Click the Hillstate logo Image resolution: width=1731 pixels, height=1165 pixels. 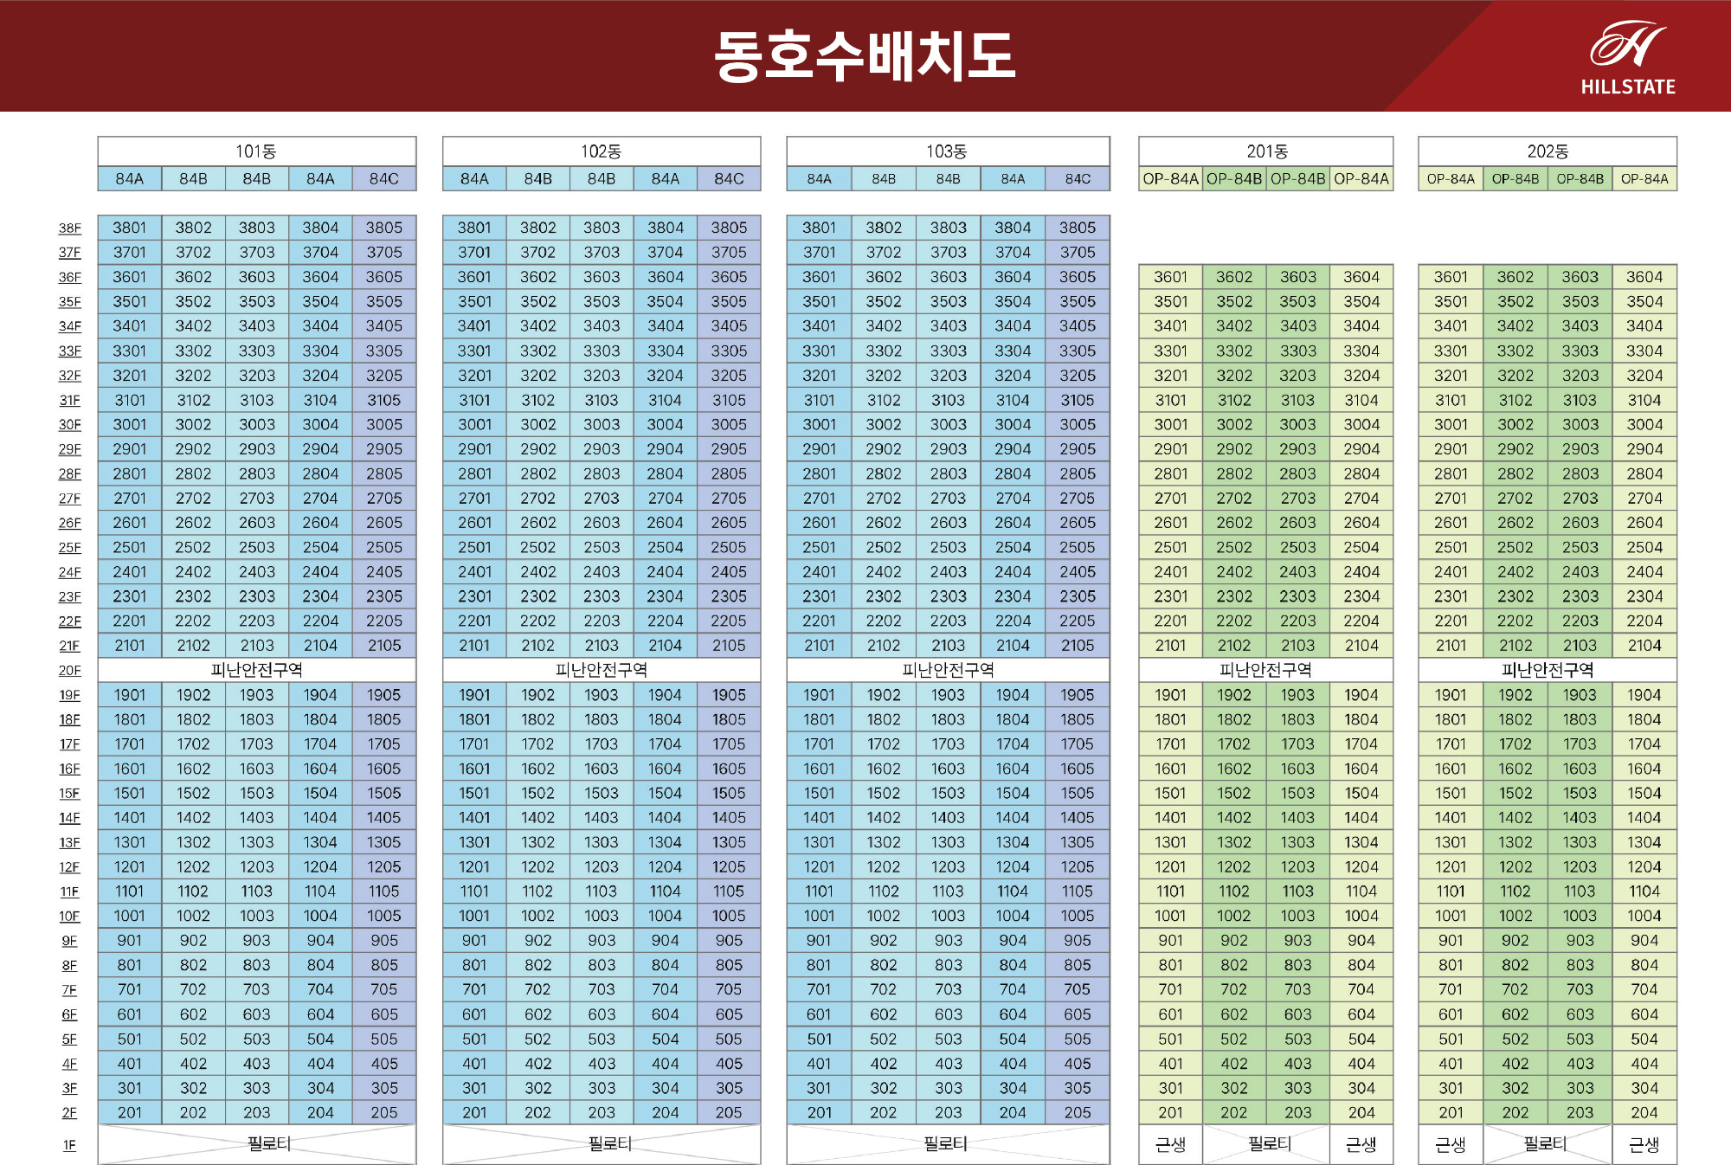click(1627, 57)
